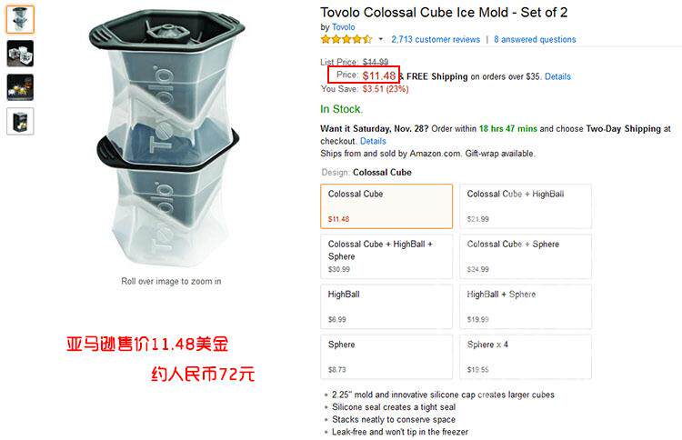Choose Colossal Cube + HighBall option
This screenshot has height=440, width=682.
tap(526, 206)
